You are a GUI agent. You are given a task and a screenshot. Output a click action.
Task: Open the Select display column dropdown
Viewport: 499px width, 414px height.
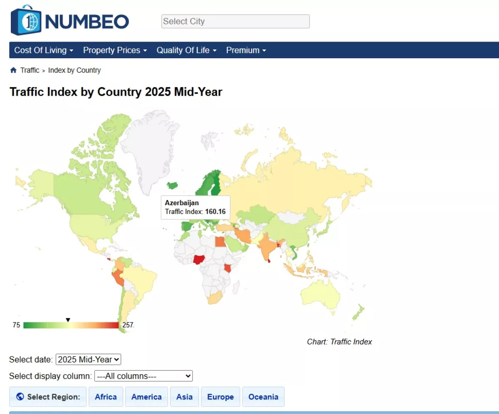143,376
